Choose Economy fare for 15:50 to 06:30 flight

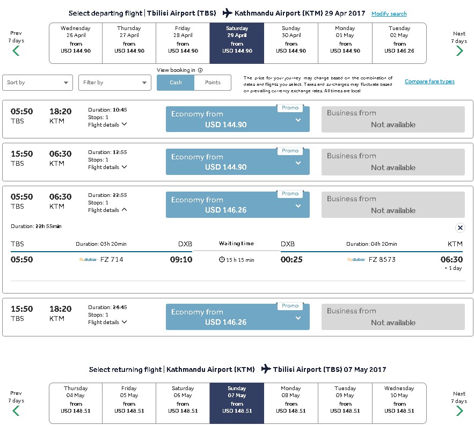tap(238, 162)
